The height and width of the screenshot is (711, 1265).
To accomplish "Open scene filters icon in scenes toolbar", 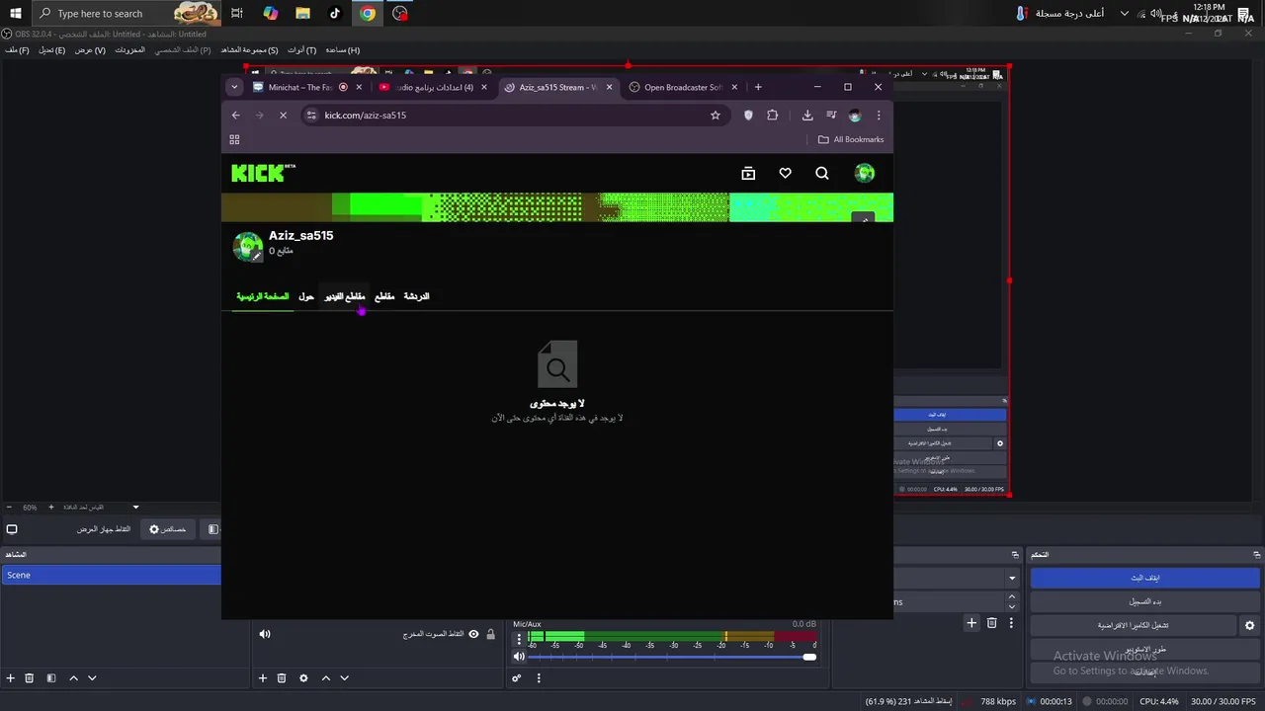I will tap(50, 678).
